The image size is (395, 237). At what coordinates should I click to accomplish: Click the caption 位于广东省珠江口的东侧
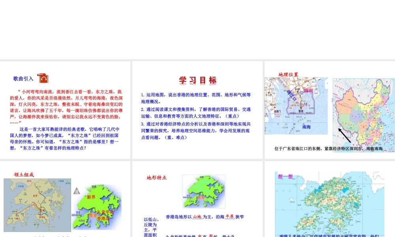pos(329,149)
